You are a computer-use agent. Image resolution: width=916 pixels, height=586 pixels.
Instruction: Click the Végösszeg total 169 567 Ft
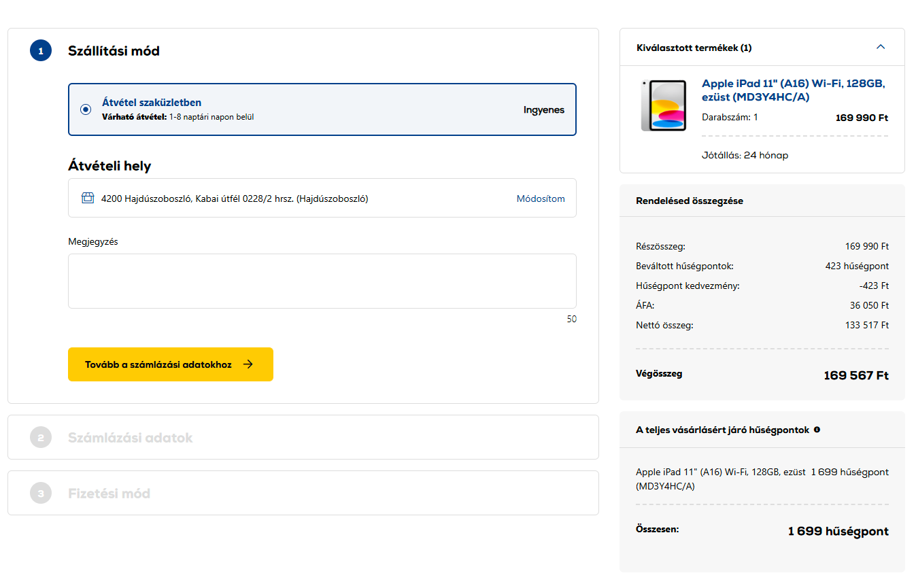856,375
